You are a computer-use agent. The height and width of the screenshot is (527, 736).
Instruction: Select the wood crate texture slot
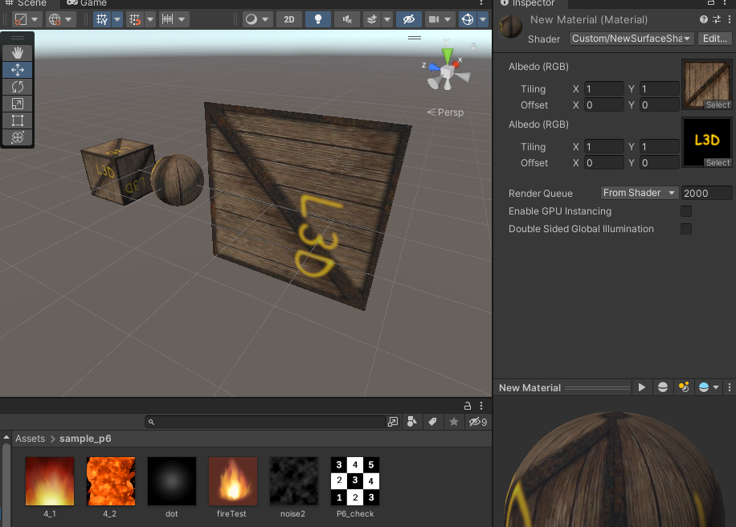point(706,84)
